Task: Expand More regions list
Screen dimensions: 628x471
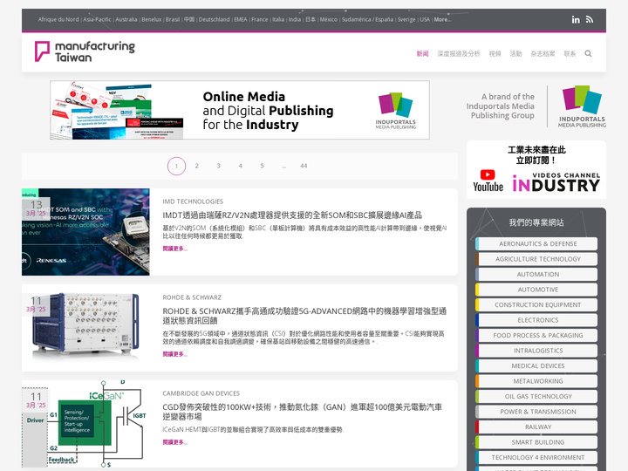Action: (x=442, y=19)
